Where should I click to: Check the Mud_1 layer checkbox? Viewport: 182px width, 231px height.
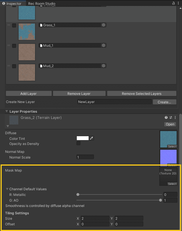click(14, 46)
